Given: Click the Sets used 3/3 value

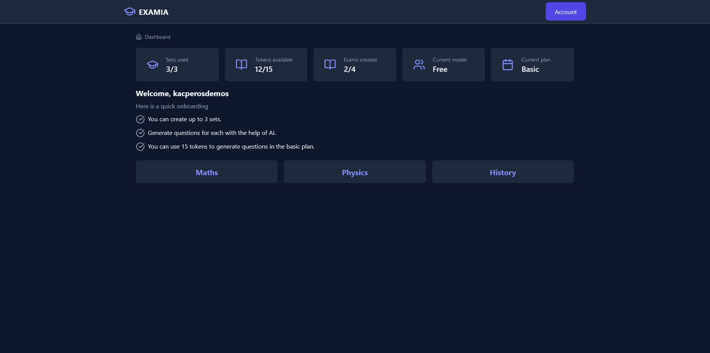Looking at the screenshot, I should [172, 70].
